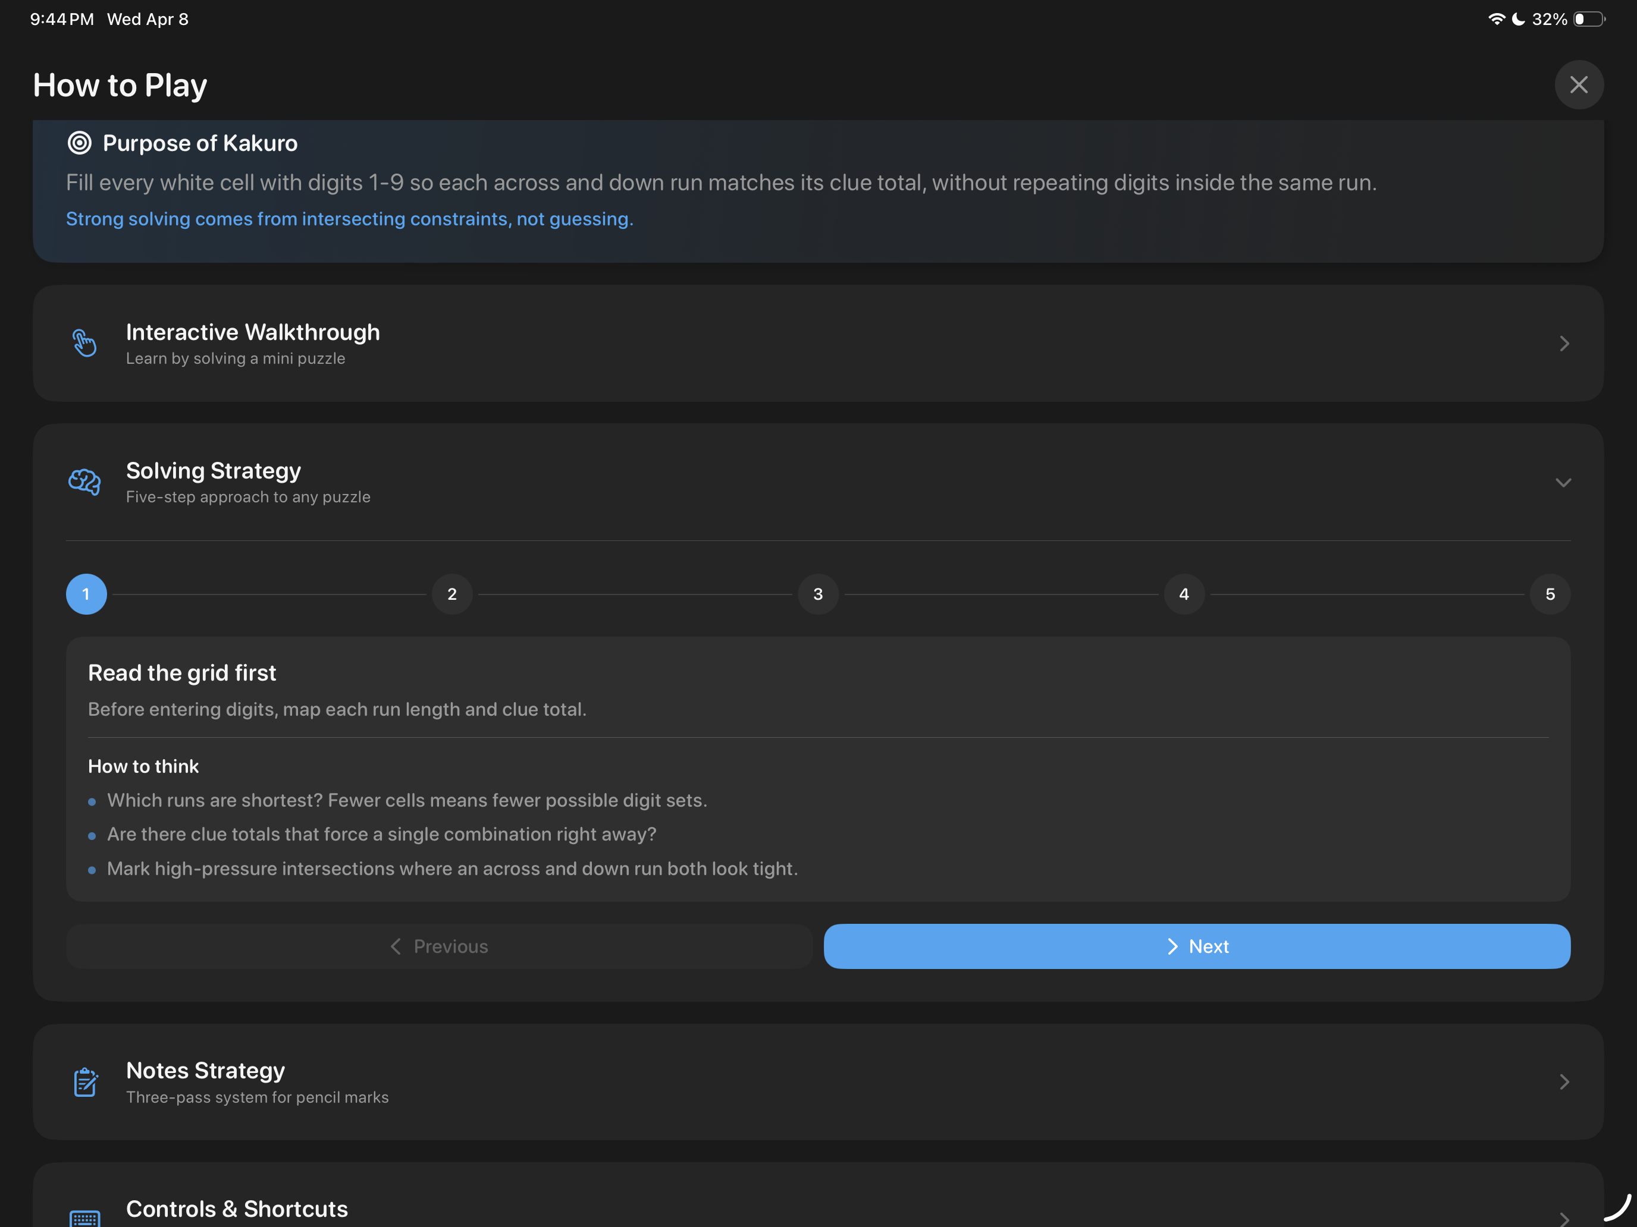Tap 'Which runs are shortest?' bullet
Image resolution: width=1637 pixels, height=1227 pixels.
407,800
